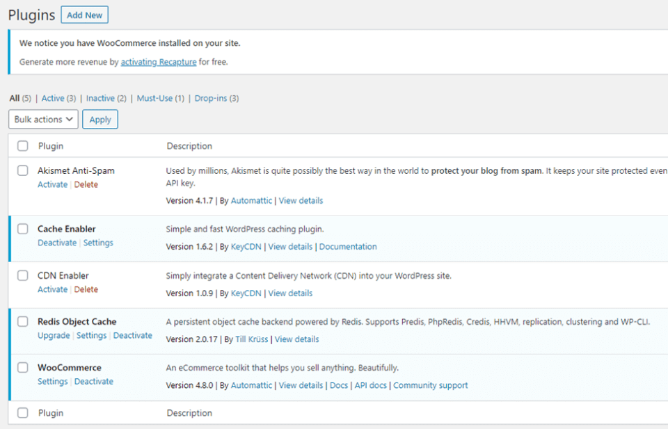This screenshot has width=668, height=429.
Task: Tick the Akismet Anti-Spam checkbox
Action: [23, 171]
